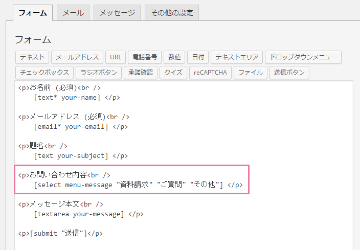Open the メール tab

pos(73,13)
